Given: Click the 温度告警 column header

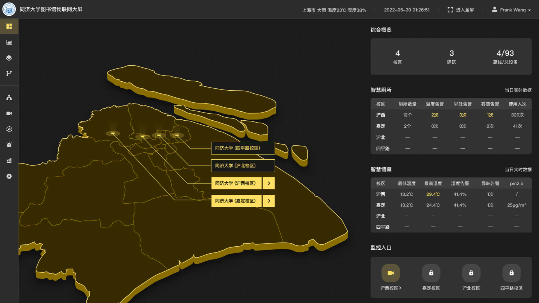Looking at the screenshot, I should (435, 104).
